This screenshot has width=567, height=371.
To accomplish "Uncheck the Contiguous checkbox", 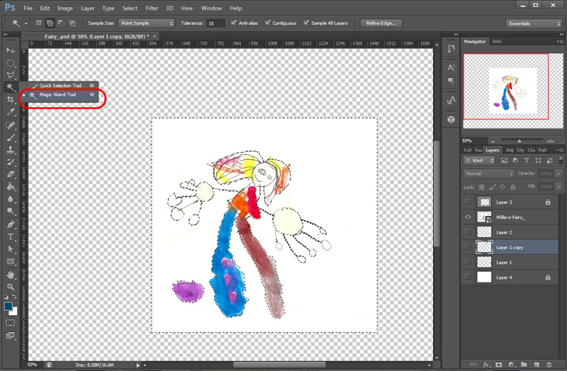I will click(268, 23).
